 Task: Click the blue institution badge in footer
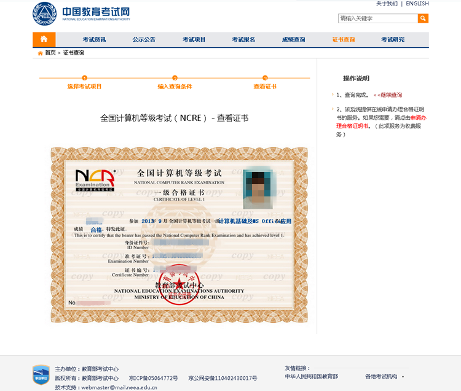(41, 375)
